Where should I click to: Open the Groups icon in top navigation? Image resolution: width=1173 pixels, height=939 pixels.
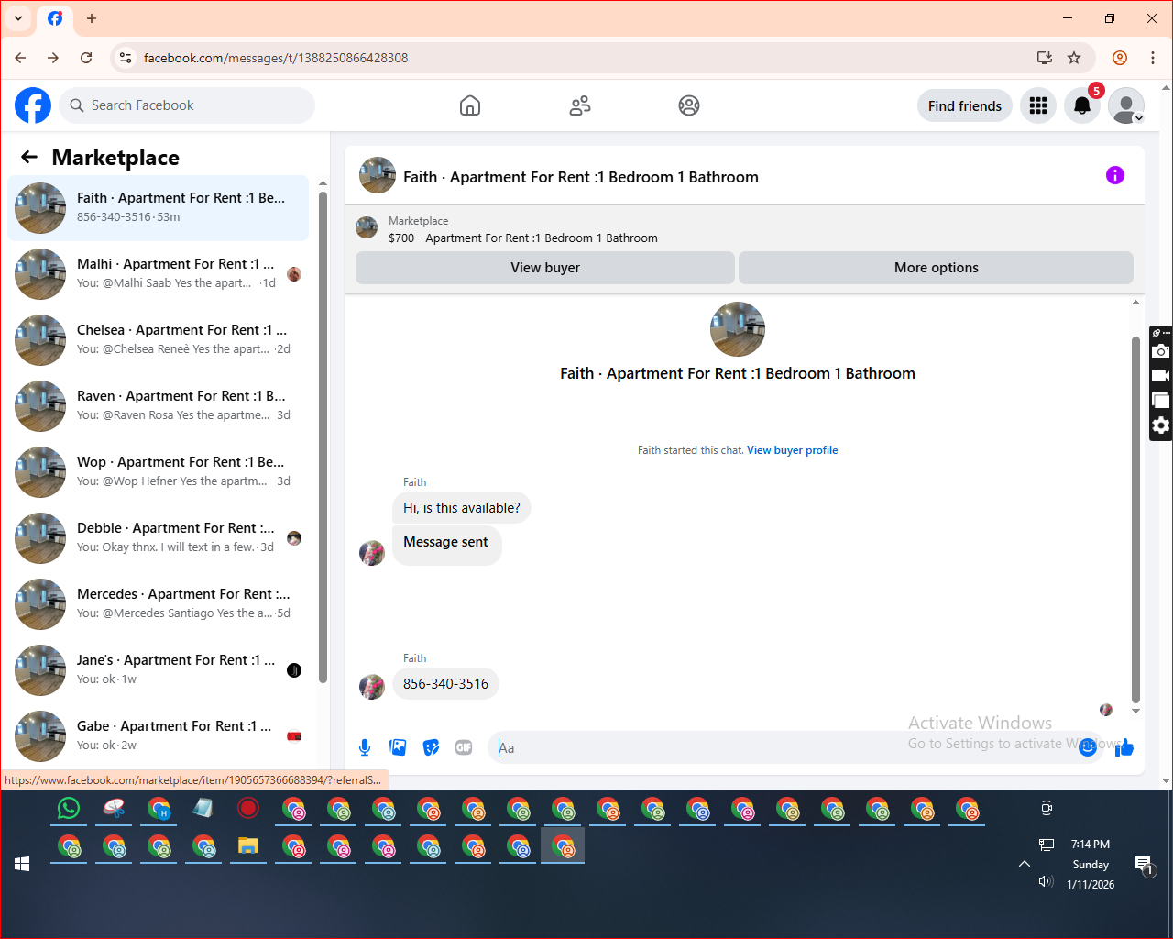tap(689, 105)
